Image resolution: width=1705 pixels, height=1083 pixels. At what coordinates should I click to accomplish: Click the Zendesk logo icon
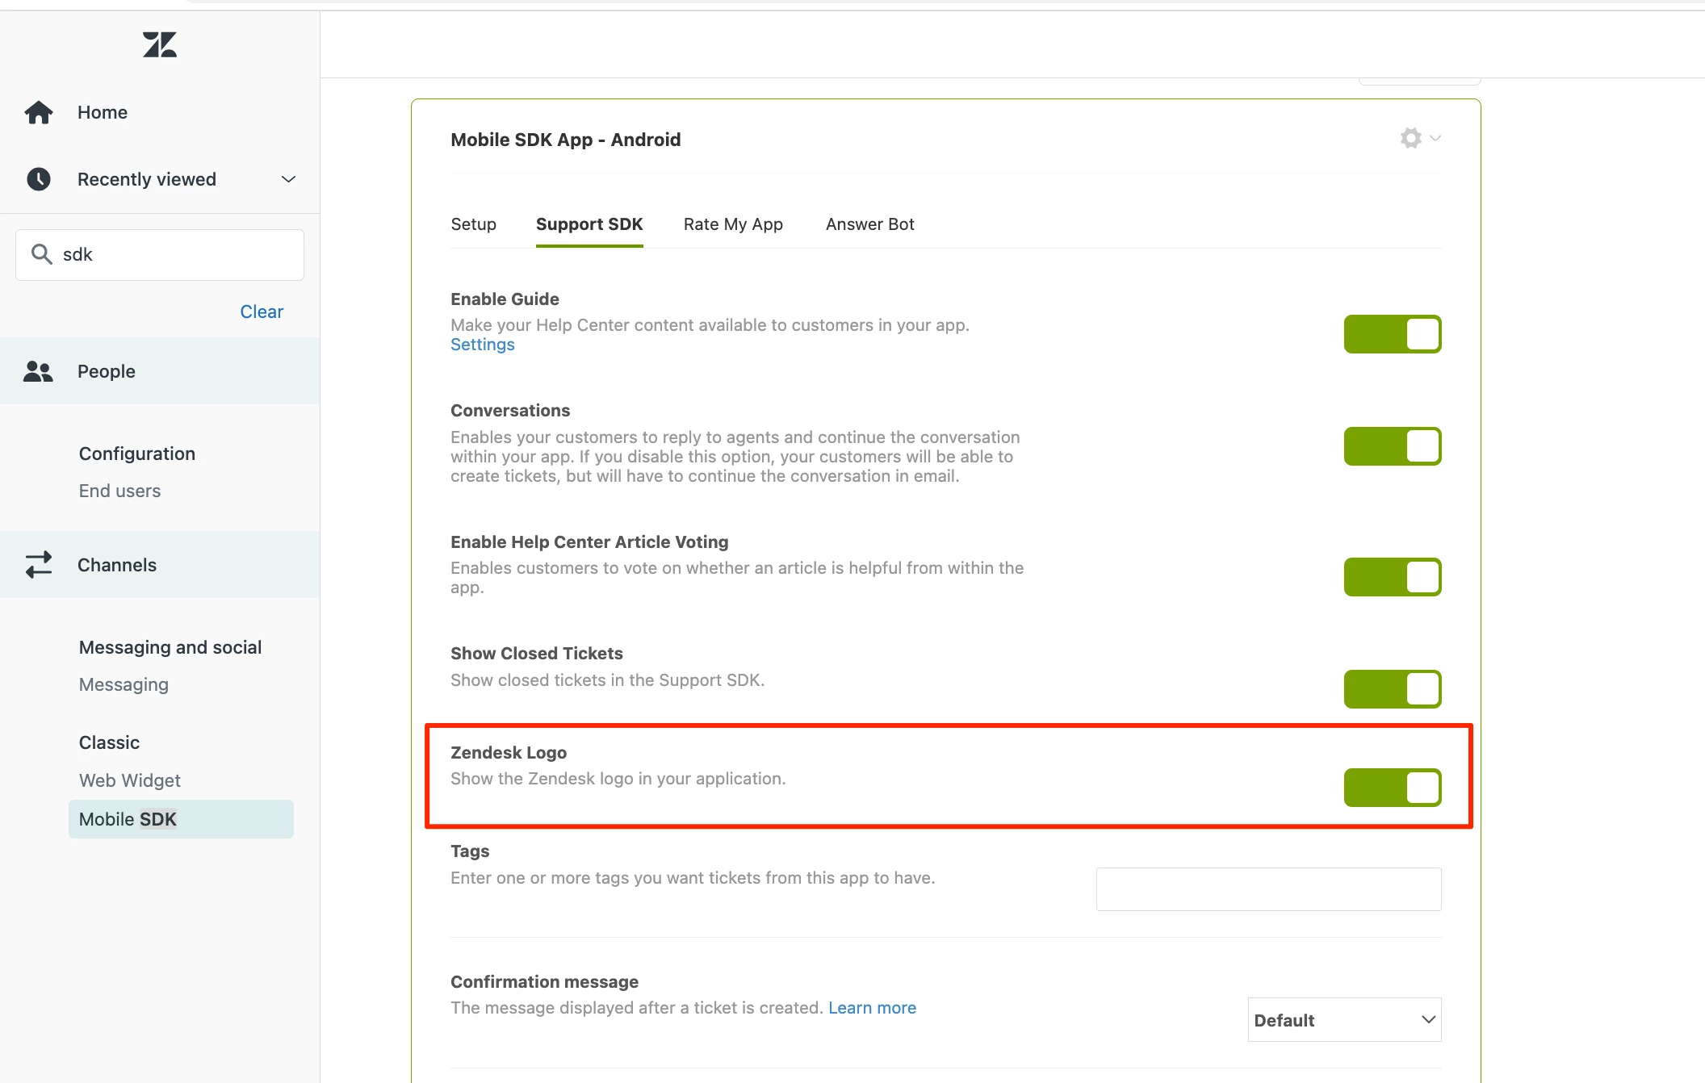160,44
